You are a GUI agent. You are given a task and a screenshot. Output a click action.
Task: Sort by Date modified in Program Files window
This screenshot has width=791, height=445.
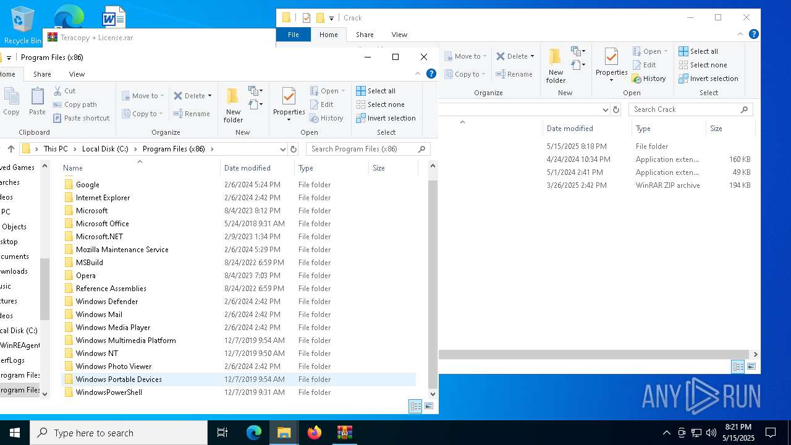coord(257,168)
